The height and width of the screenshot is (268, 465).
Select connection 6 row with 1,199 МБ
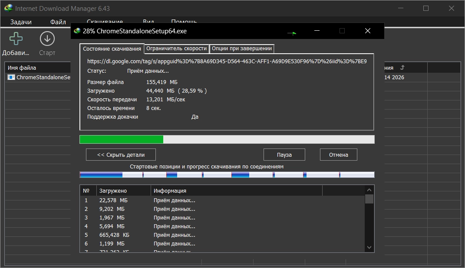(222, 243)
